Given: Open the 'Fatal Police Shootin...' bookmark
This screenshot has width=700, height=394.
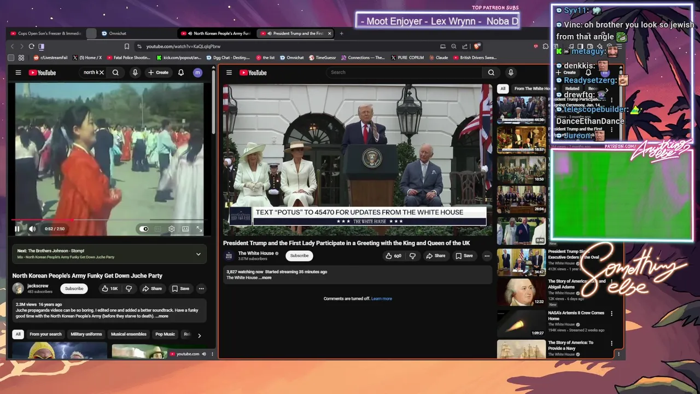Looking at the screenshot, I should [x=128, y=57].
